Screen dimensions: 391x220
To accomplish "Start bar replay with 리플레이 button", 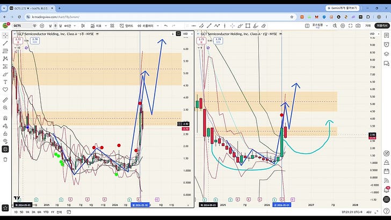I will pos(146,26).
